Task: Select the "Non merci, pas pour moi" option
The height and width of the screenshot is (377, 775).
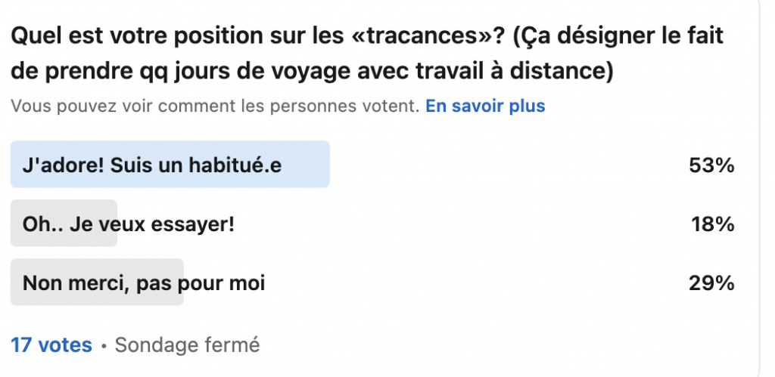Action: [144, 283]
